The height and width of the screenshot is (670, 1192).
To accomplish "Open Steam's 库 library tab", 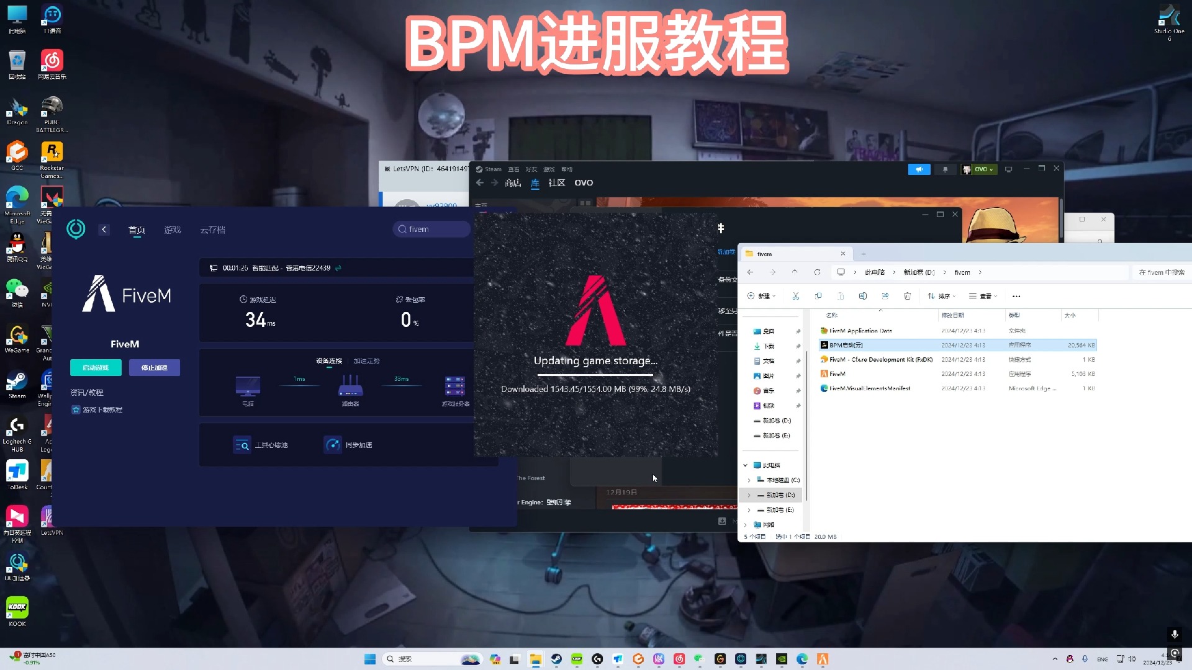I will click(535, 183).
